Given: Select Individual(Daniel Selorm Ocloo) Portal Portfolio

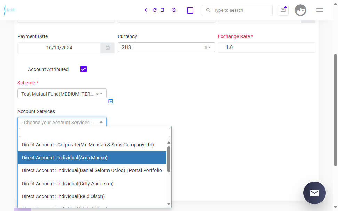Looking at the screenshot, I should coord(92,170).
